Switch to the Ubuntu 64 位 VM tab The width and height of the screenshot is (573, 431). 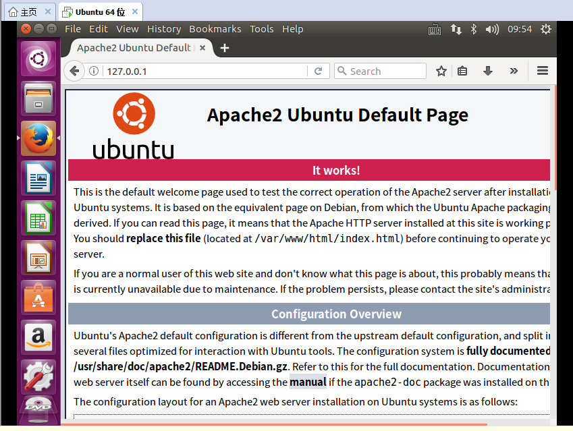click(101, 12)
